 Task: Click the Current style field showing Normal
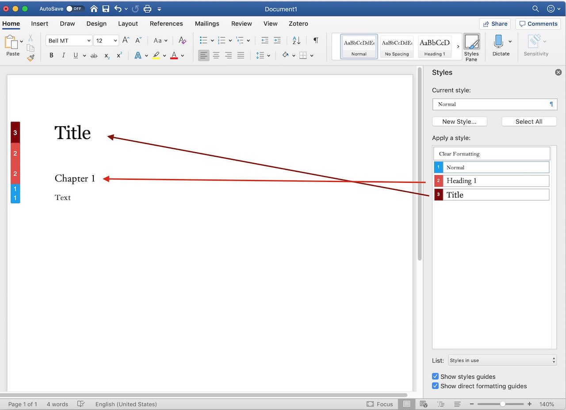(x=494, y=104)
